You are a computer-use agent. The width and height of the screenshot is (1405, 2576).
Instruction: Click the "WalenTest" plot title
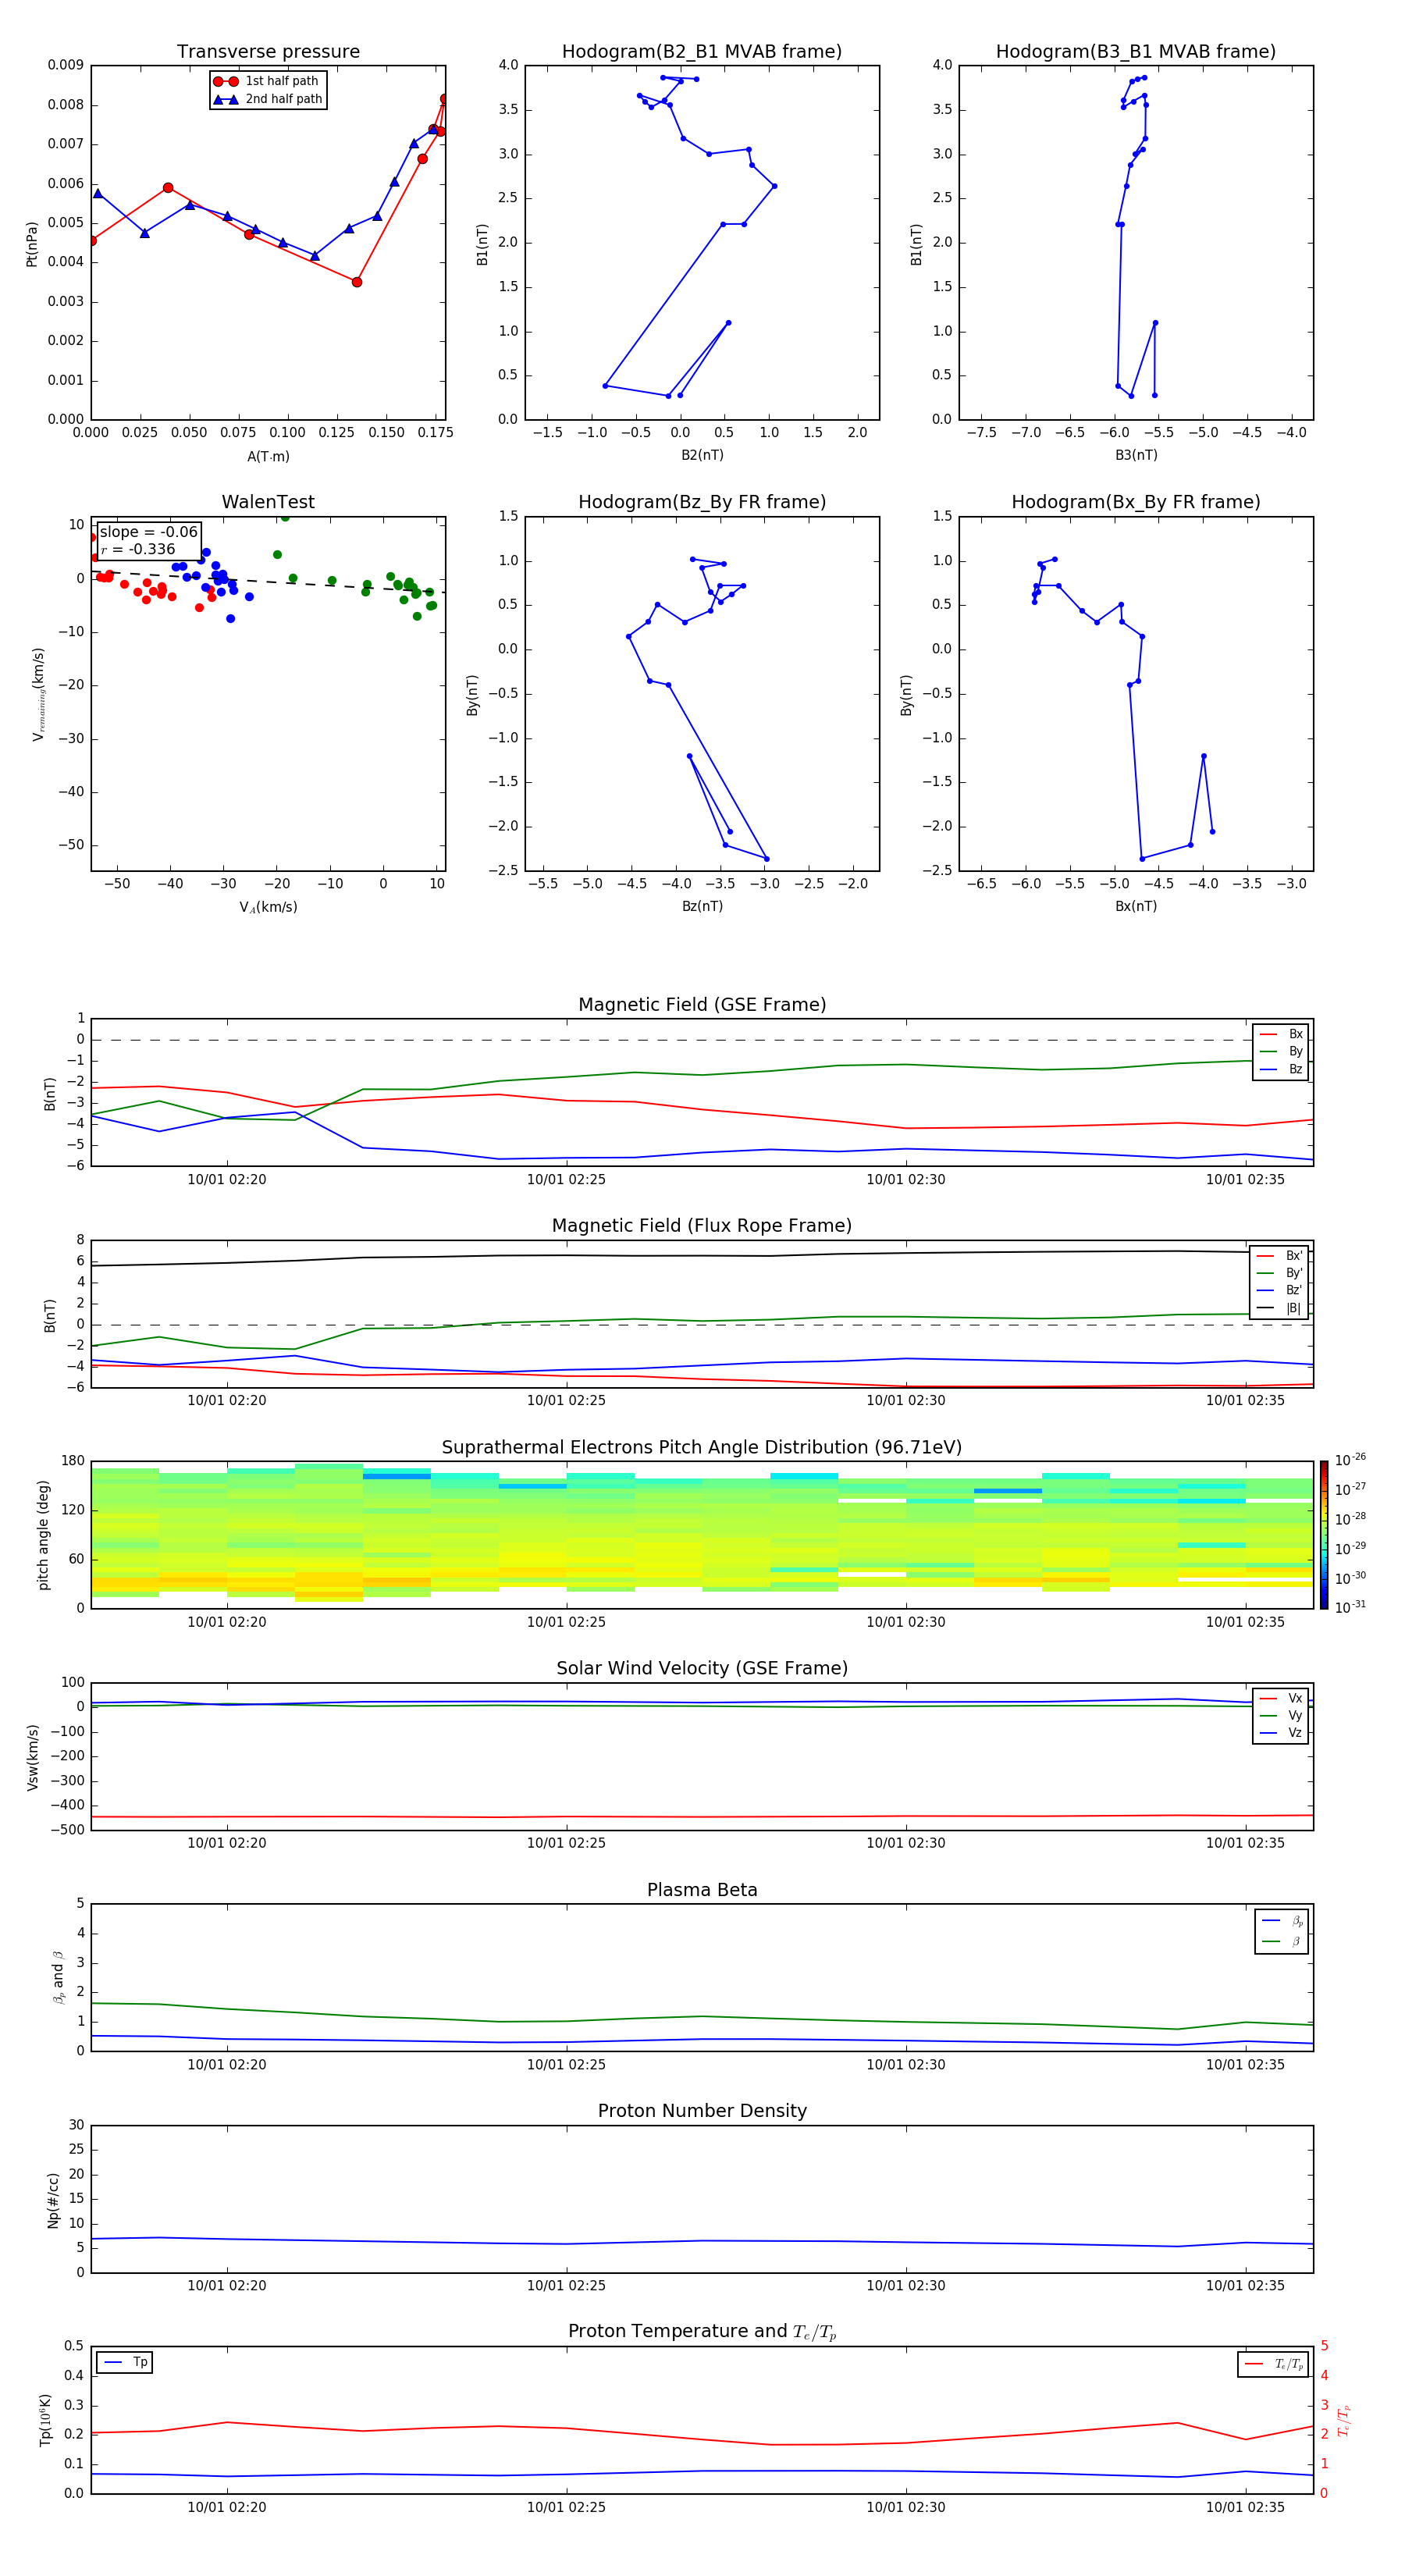(268, 502)
